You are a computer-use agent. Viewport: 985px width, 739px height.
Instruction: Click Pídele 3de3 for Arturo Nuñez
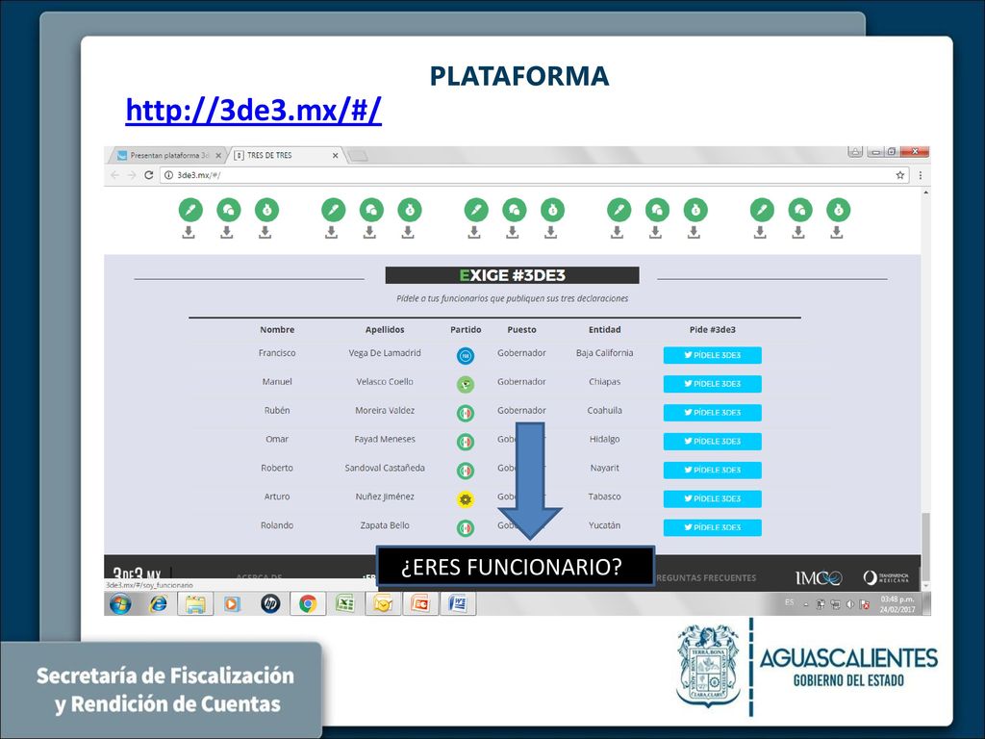713,499
